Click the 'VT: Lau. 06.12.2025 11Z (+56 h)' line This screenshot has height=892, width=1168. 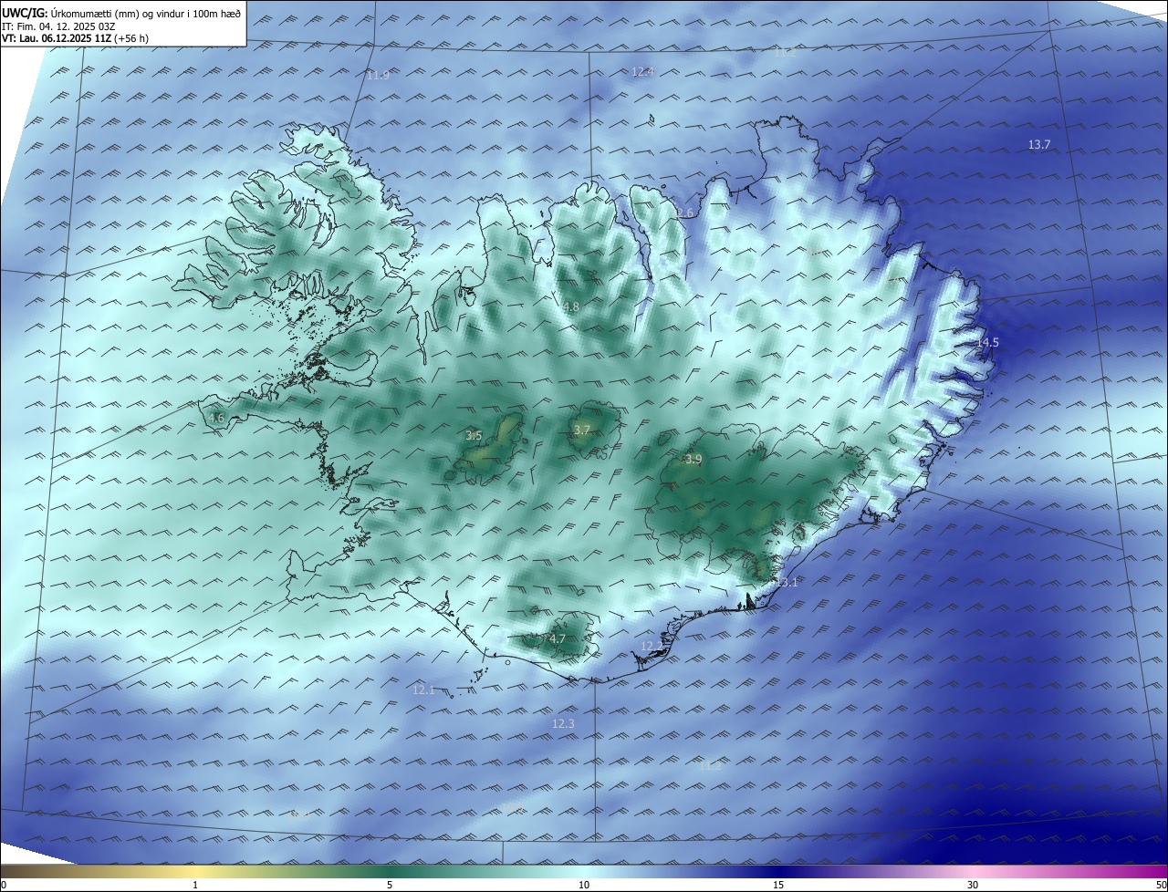[75, 38]
